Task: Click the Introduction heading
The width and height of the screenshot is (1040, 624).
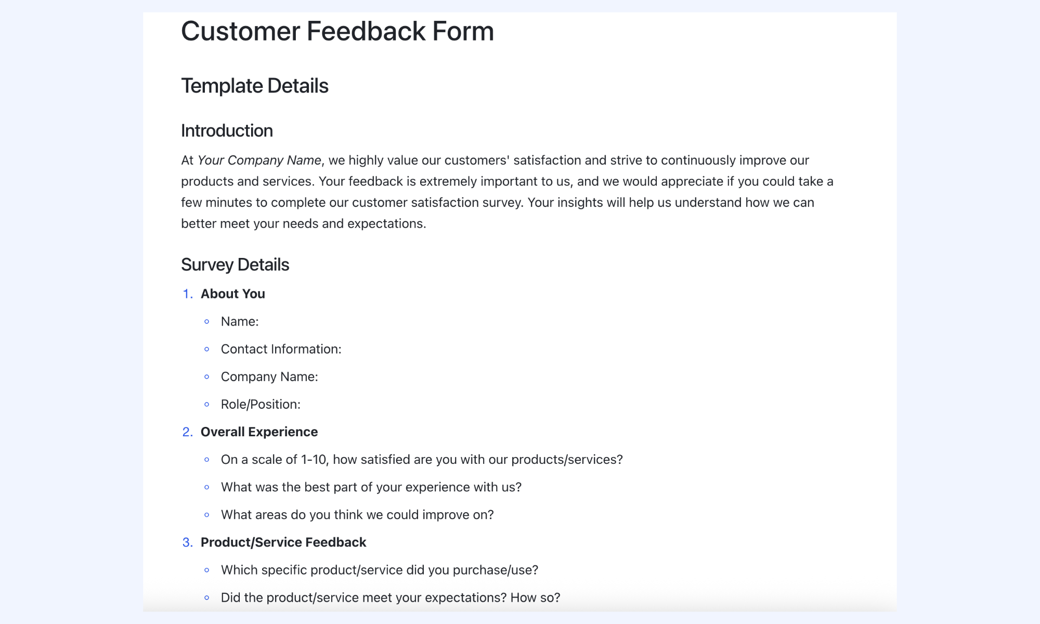Action: click(x=227, y=131)
